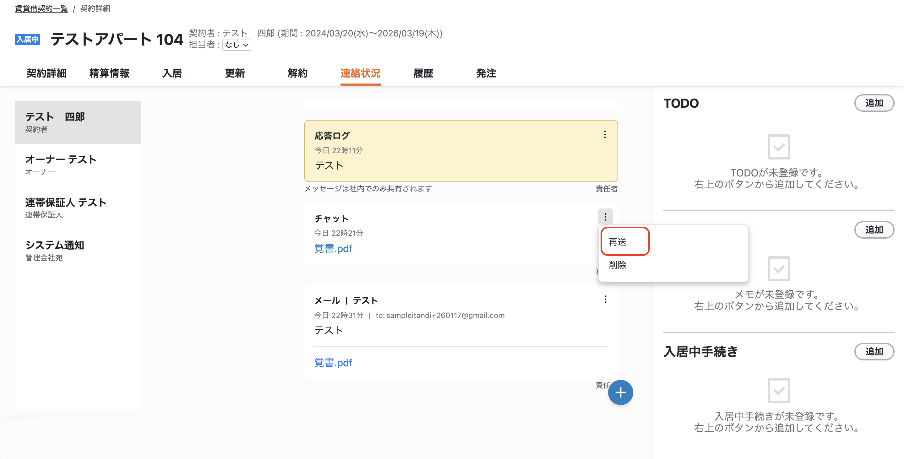Click the 今日 22時11分 timestamp

click(339, 150)
